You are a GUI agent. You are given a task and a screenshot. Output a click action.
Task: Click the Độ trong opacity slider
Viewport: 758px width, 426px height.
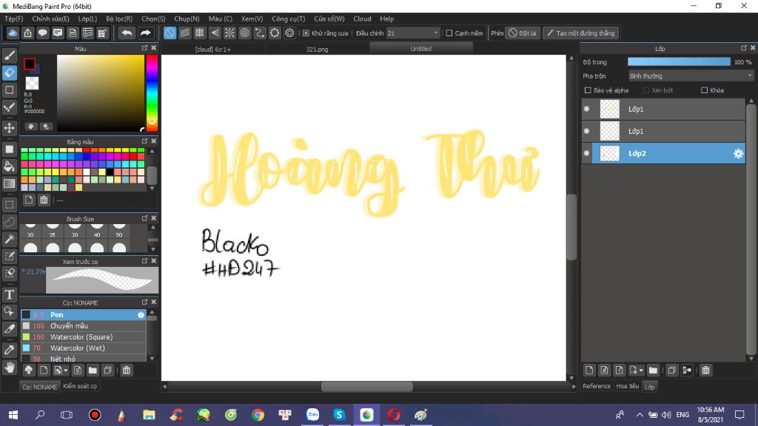click(679, 62)
